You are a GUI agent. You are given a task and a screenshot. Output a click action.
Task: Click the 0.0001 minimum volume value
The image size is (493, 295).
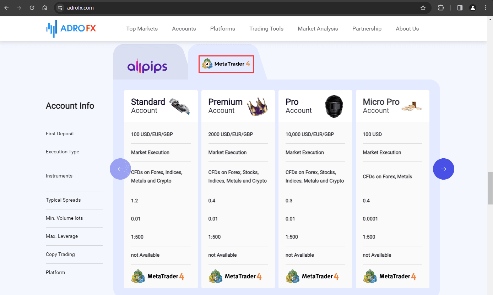point(370,219)
